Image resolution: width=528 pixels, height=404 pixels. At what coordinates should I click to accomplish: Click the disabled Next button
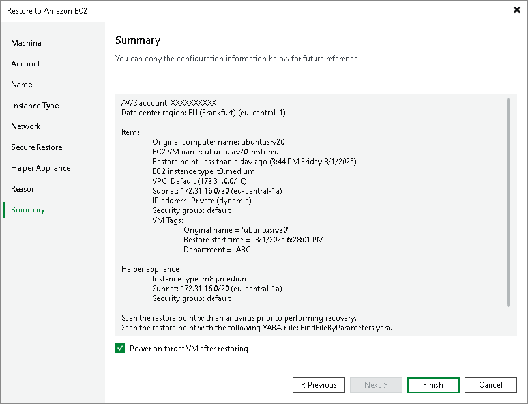376,385
